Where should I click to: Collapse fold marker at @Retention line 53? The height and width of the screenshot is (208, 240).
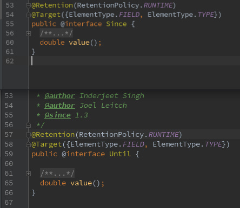pos(28,6)
